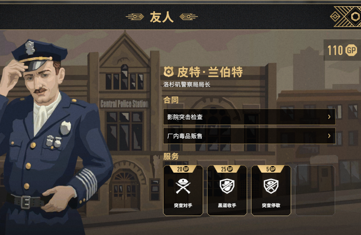Click the 110 GP balance counter
This screenshot has width=361, height=235.
click(342, 50)
